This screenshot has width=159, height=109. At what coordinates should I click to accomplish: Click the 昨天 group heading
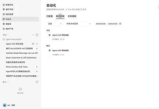click(48, 46)
